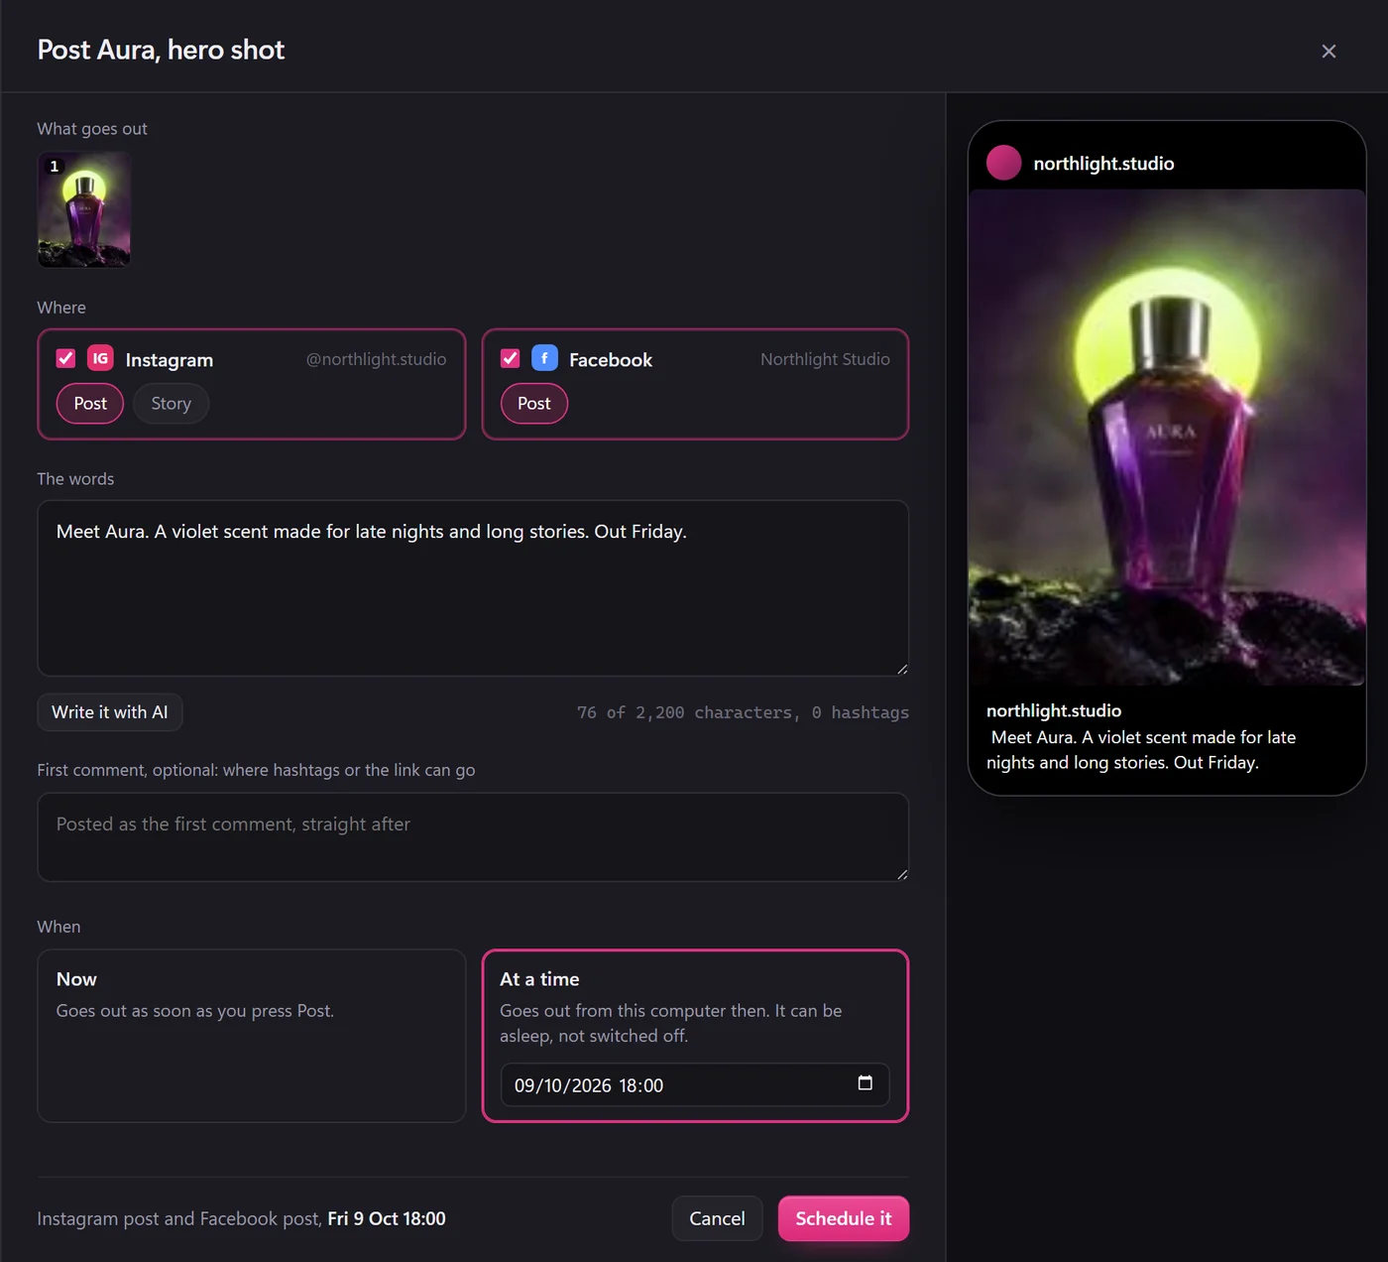1388x1262 pixels.
Task: Select Instagram Post format
Action: [x=90, y=404]
